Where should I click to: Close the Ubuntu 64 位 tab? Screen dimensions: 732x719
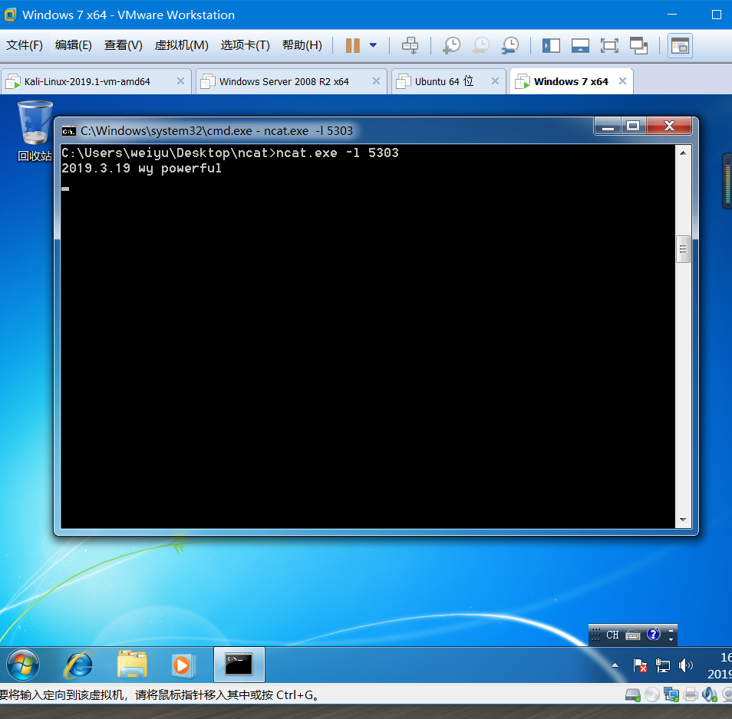point(496,81)
